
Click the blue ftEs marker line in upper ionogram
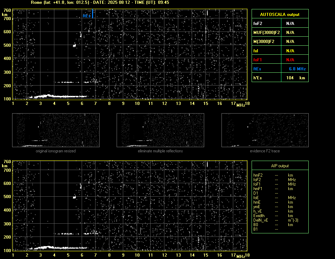pyautogui.click(x=92, y=14)
